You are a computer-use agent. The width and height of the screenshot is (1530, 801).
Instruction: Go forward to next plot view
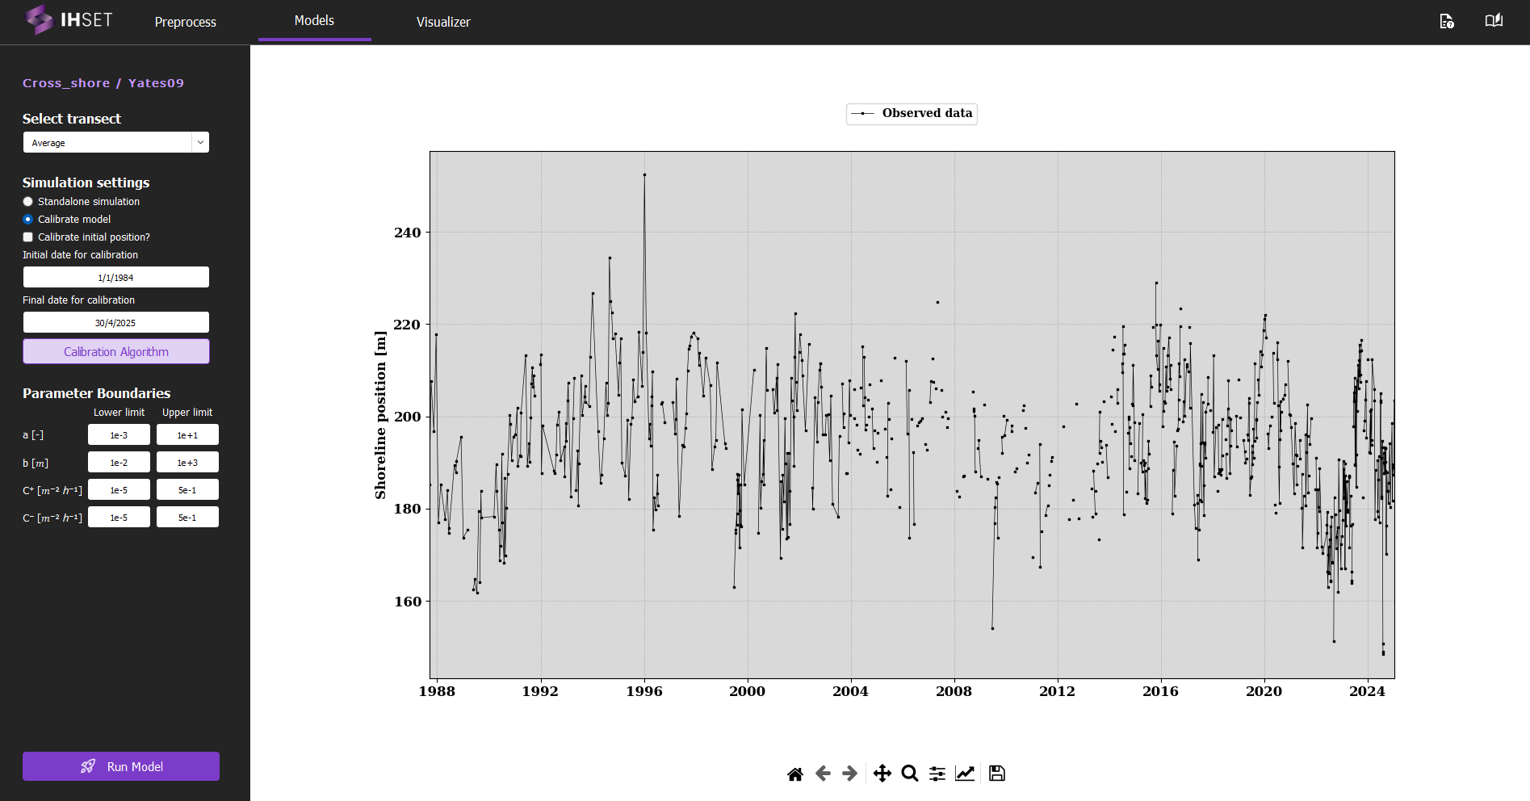pos(848,773)
